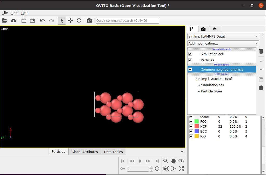This screenshot has width=266, height=175.
Task: Select Particle types under the data source
Action: click(212, 91)
